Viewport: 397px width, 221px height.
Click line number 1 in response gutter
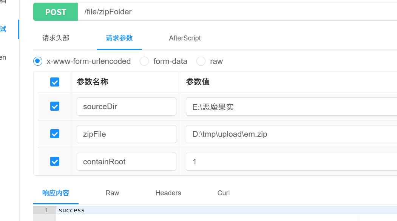(x=46, y=210)
